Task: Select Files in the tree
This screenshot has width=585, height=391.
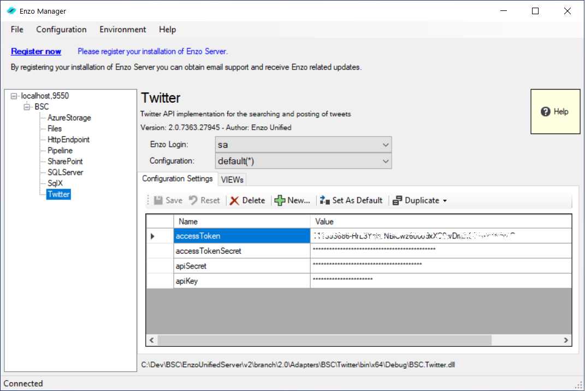Action: pos(55,129)
